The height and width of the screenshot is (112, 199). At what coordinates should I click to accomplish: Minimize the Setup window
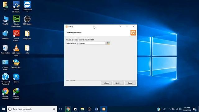pos(120,26)
